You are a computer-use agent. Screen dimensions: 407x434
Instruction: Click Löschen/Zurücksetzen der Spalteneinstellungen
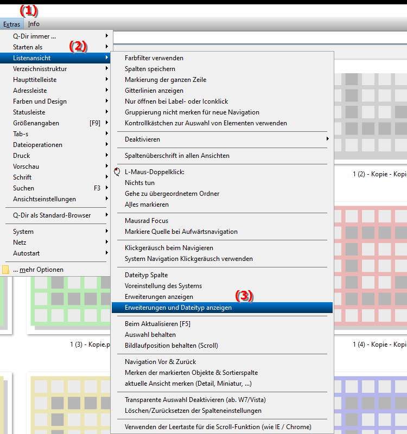(222, 411)
